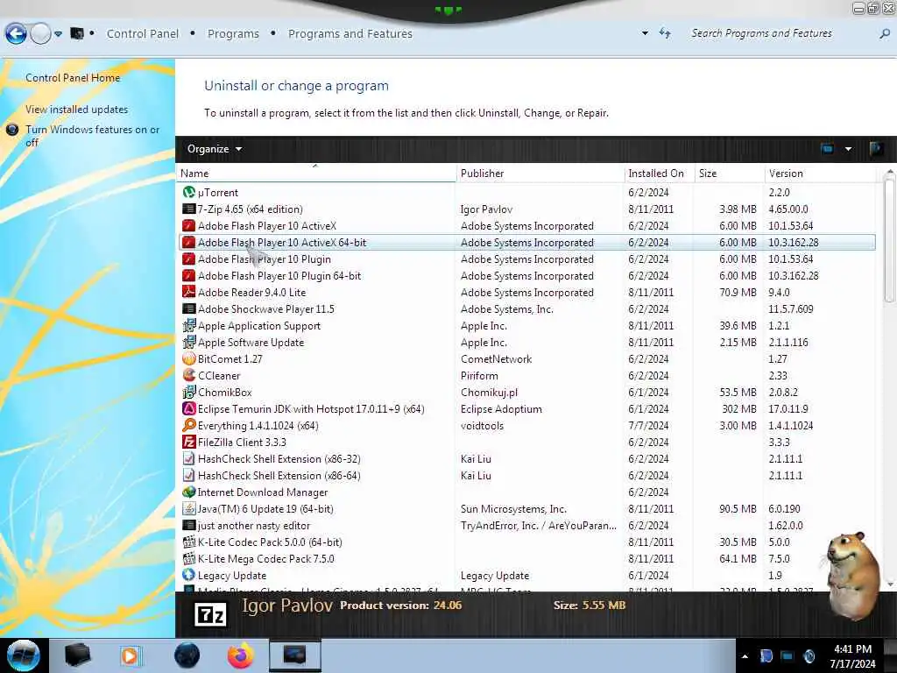Click the CometNetwork publisher cell
Screen dimensions: 897x673
pyautogui.click(x=496, y=358)
